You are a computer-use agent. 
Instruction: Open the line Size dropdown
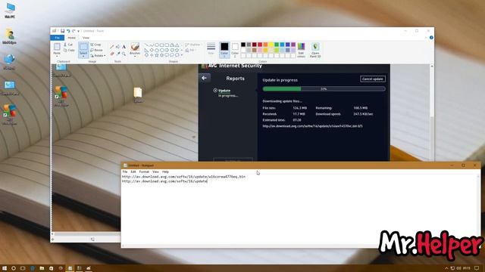tap(211, 49)
